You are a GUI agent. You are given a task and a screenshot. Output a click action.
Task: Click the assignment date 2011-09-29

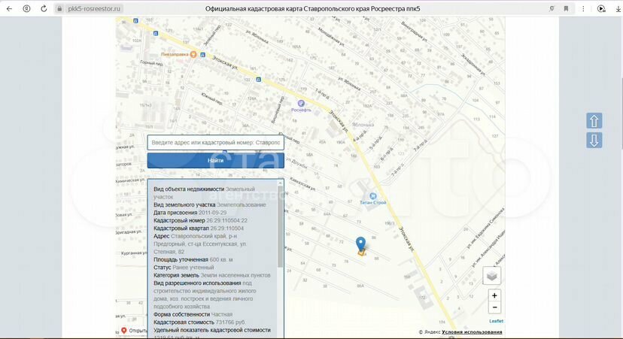pos(213,213)
